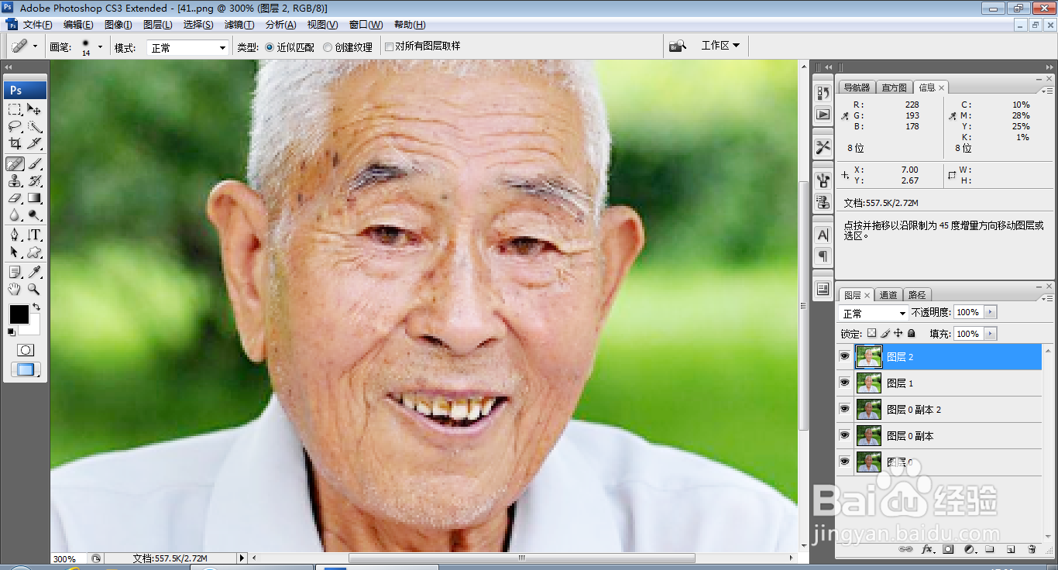Open layer blend mode 正常 dropdown
1058x570 pixels.
pos(874,313)
